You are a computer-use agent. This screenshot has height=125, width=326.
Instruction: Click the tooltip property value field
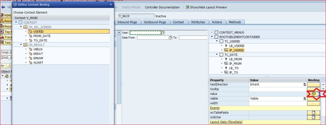278,89
